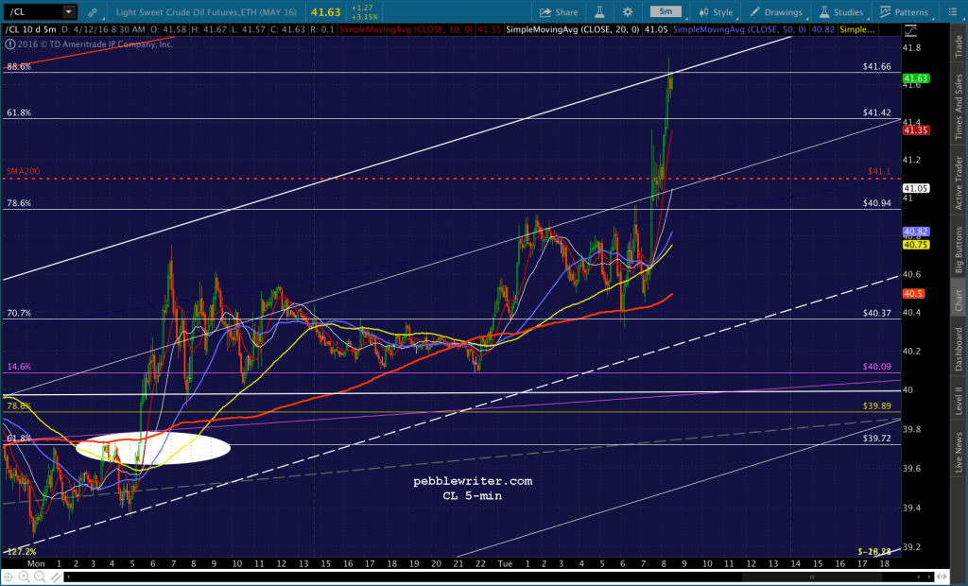The height and width of the screenshot is (586, 968).
Task: Click the SMA200 label on dotted line
Action: (x=23, y=171)
